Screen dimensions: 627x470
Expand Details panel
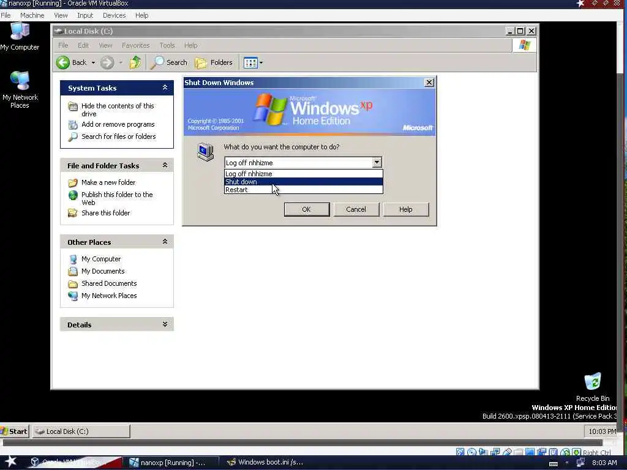point(165,324)
